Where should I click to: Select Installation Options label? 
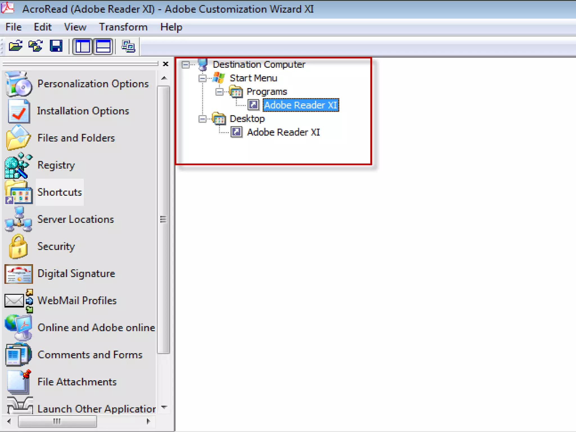pos(83,111)
